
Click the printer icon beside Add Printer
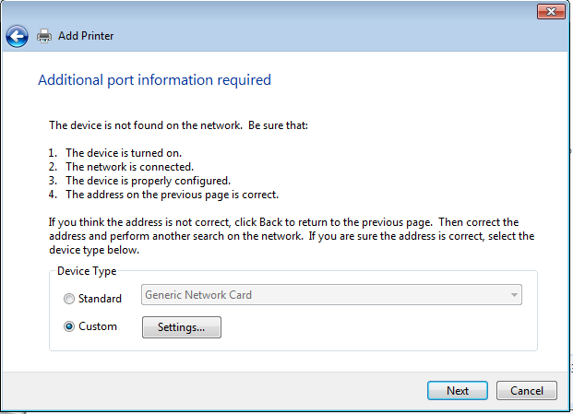[x=44, y=36]
